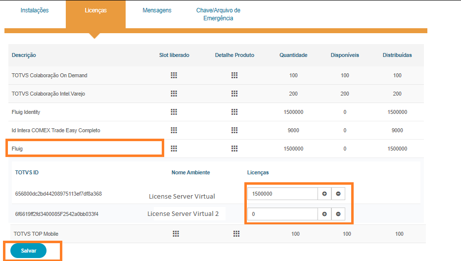Click the license field showing 0
The width and height of the screenshot is (461, 261).
[x=282, y=214]
